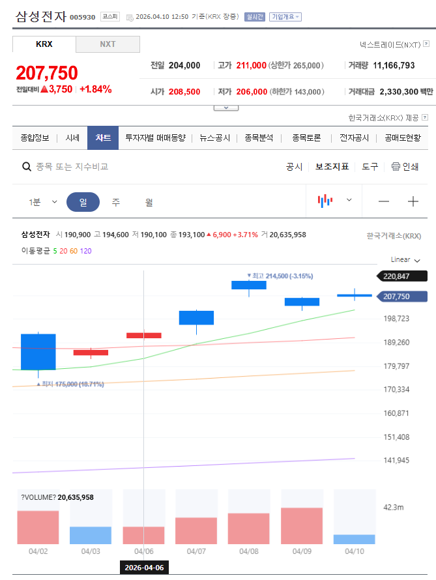This screenshot has height=580, width=436.
Task: Click the 실시간 badge
Action: (x=255, y=17)
